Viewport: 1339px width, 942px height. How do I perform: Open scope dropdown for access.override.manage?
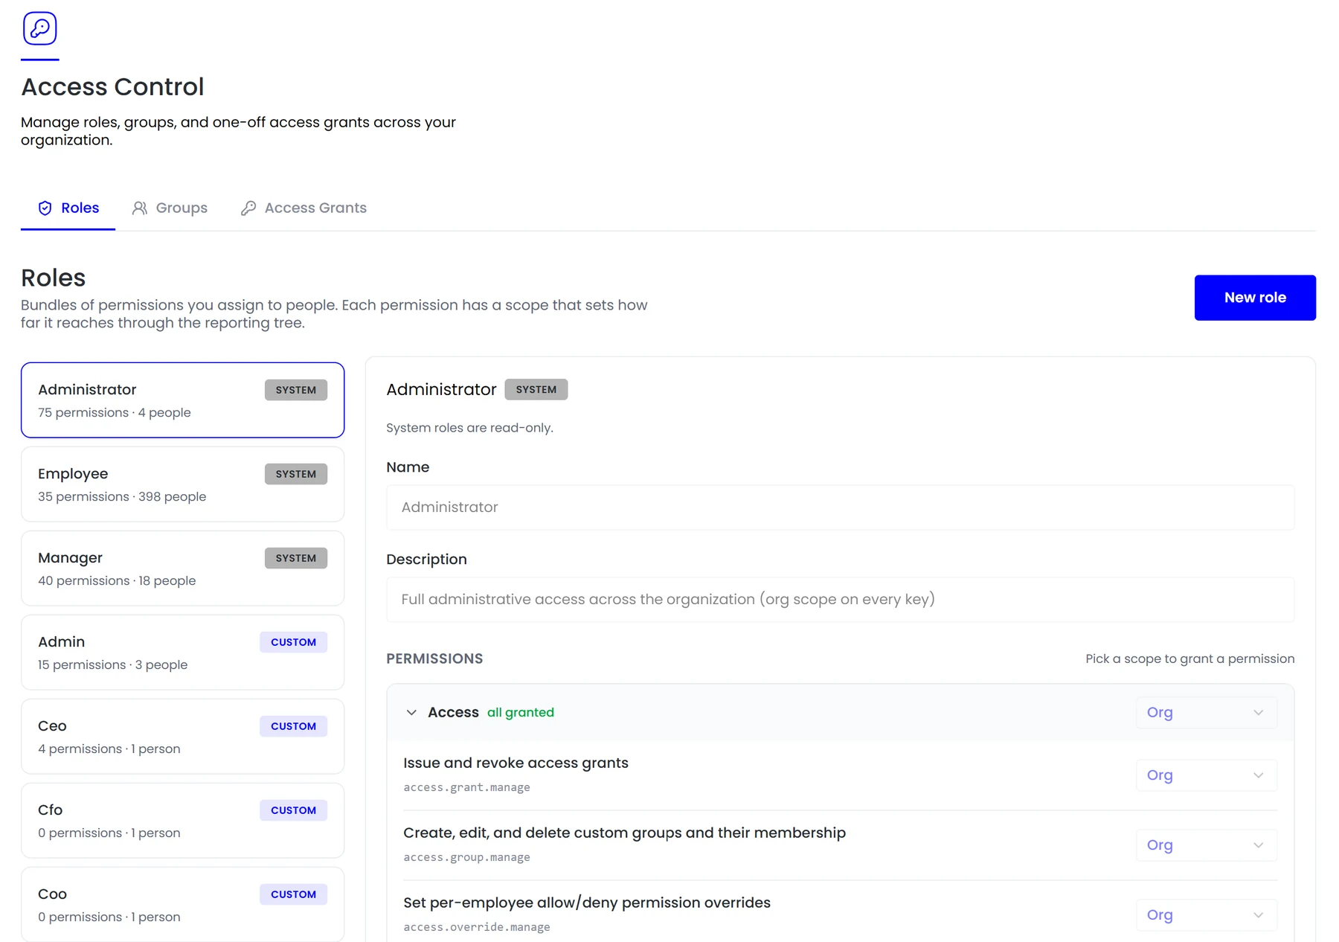tap(1206, 915)
